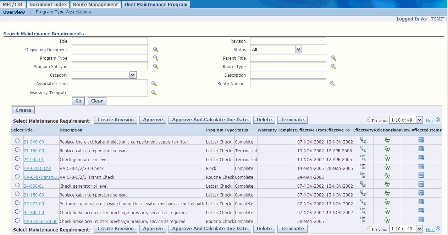
Task: Open bottom 1-10 of 49 records dropdown
Action: [406, 229]
